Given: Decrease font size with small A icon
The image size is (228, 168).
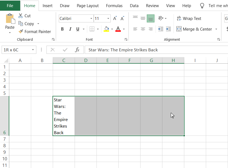Looking at the screenshot, I should 122,19.
